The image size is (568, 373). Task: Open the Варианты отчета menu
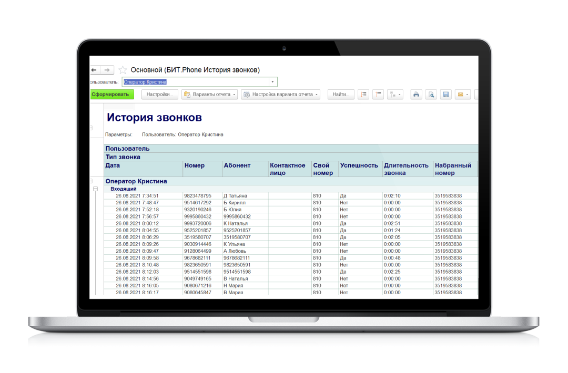point(209,95)
